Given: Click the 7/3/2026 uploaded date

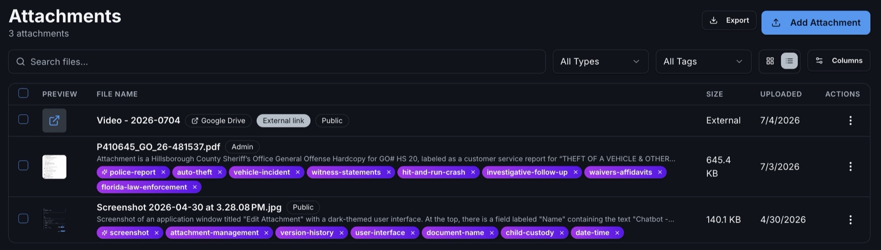Looking at the screenshot, I should (x=780, y=167).
